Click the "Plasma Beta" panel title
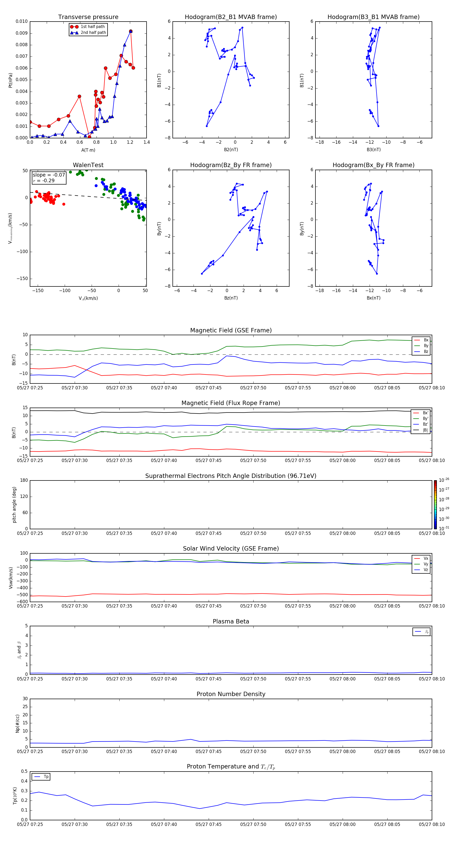The height and width of the screenshot is (847, 462). click(231, 622)
